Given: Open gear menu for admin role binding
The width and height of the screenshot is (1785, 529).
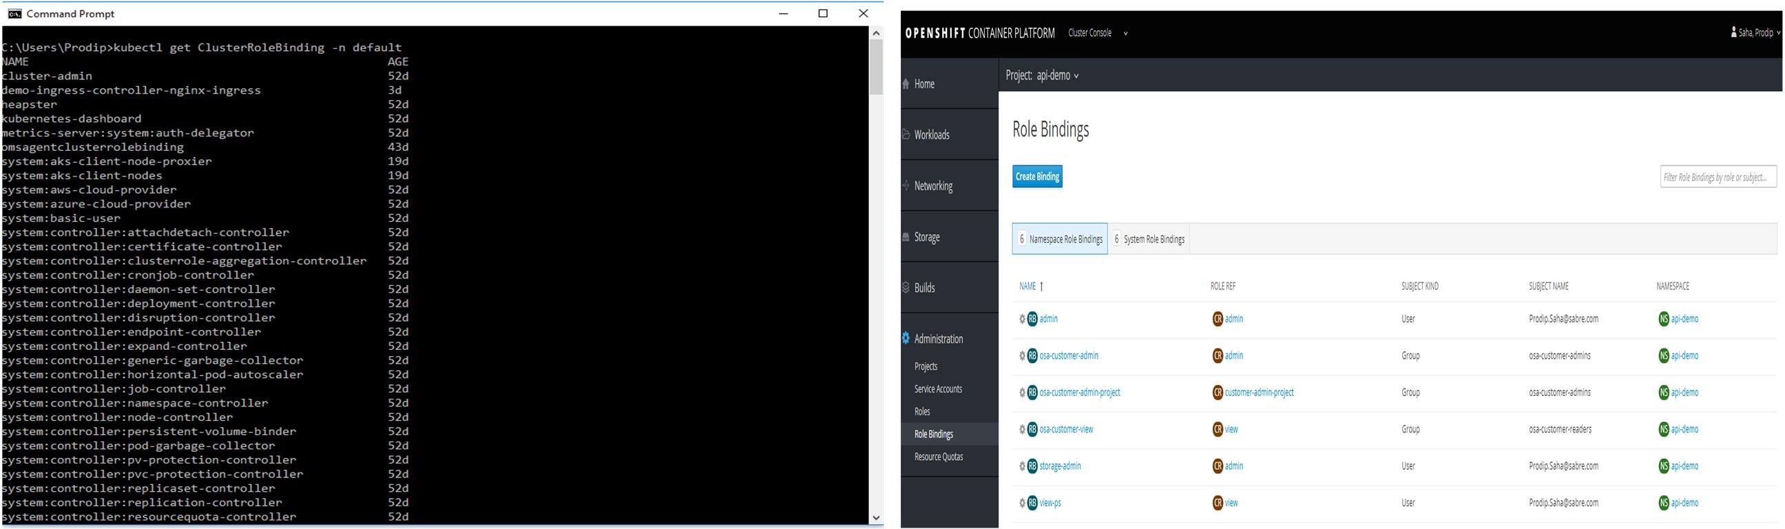Looking at the screenshot, I should coord(1022,319).
